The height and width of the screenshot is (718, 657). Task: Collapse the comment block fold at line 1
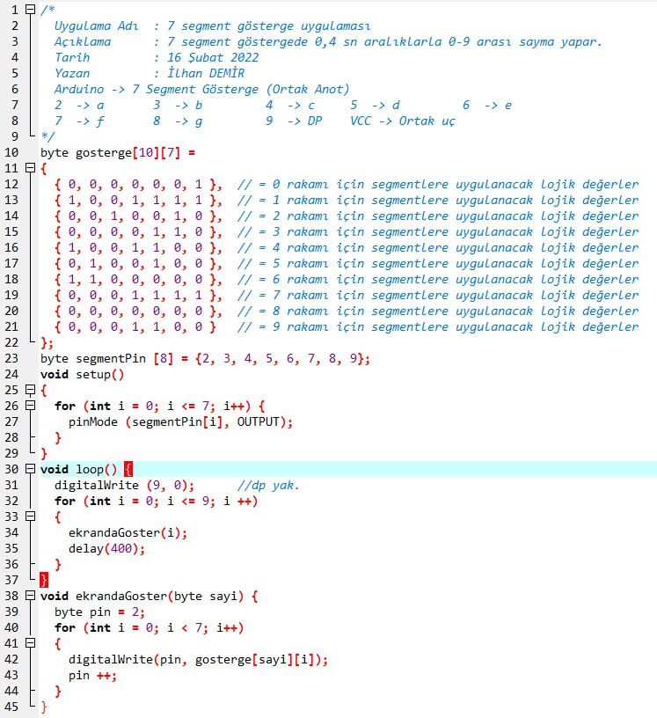pyautogui.click(x=30, y=9)
